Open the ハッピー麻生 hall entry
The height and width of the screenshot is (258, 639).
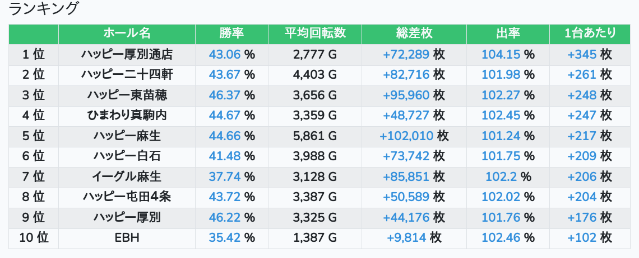coord(127,136)
